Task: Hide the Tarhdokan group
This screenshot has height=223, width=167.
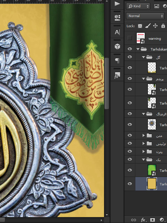Action: pyautogui.click(x=130, y=49)
